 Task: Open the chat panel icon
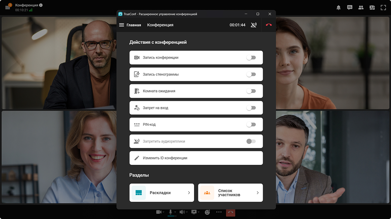pyautogui.click(x=349, y=7)
